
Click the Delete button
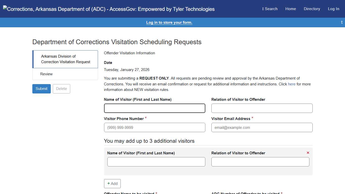click(61, 89)
